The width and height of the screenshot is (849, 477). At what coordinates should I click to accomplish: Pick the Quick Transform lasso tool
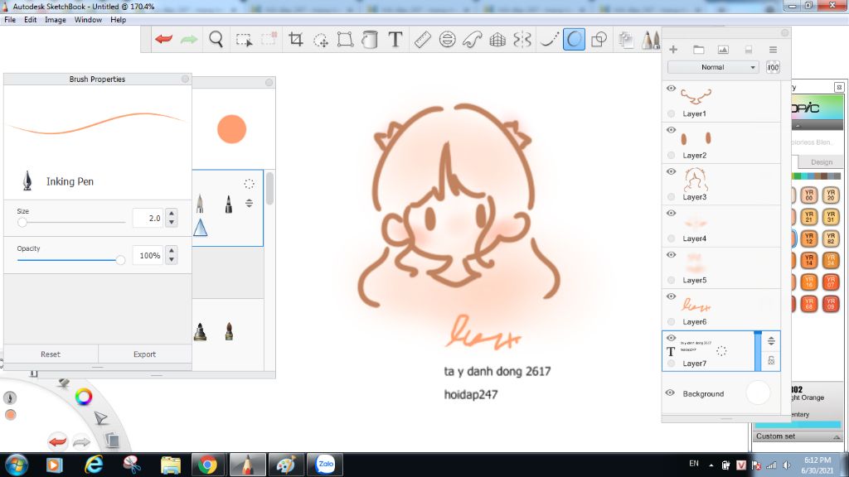point(321,40)
